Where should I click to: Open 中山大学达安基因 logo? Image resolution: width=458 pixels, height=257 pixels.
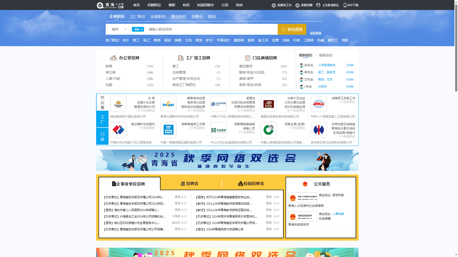point(219,130)
